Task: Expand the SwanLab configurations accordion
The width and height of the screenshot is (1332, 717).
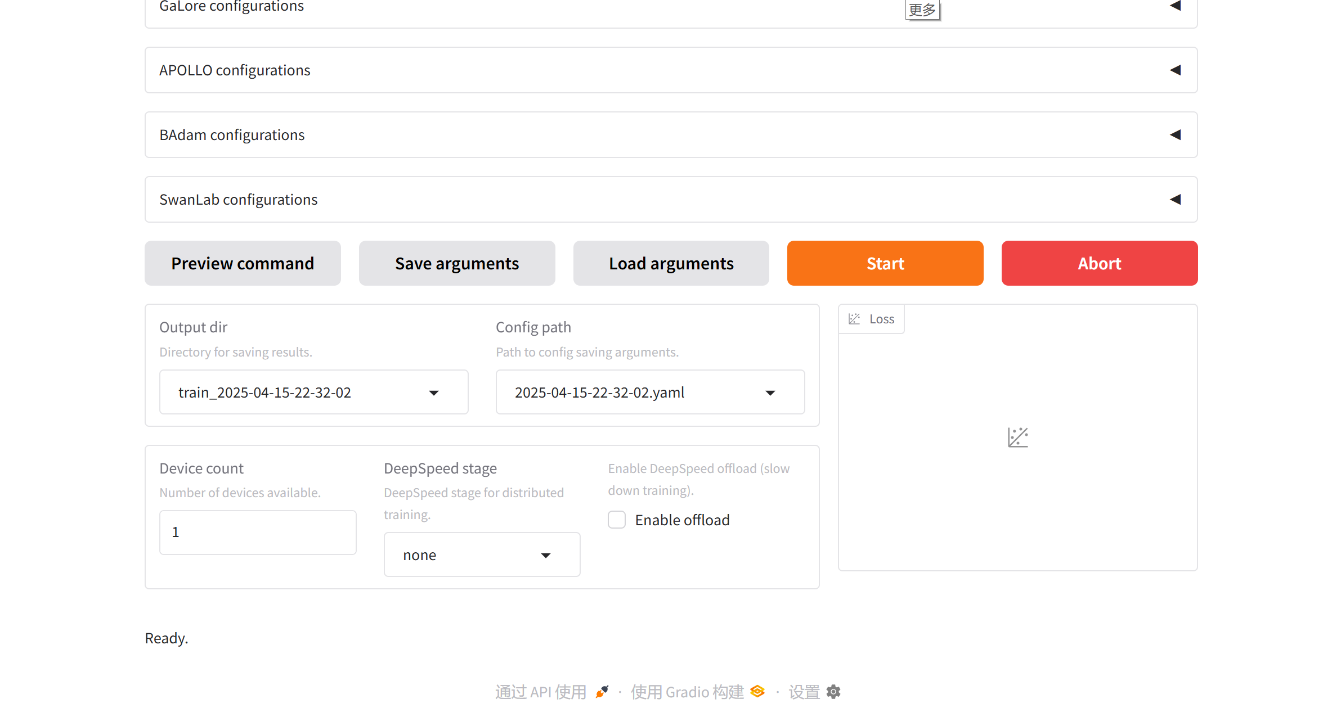Action: point(1175,200)
